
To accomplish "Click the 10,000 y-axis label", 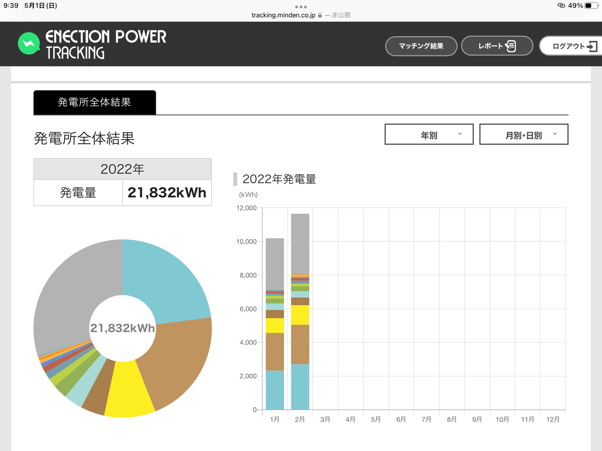I will point(246,241).
